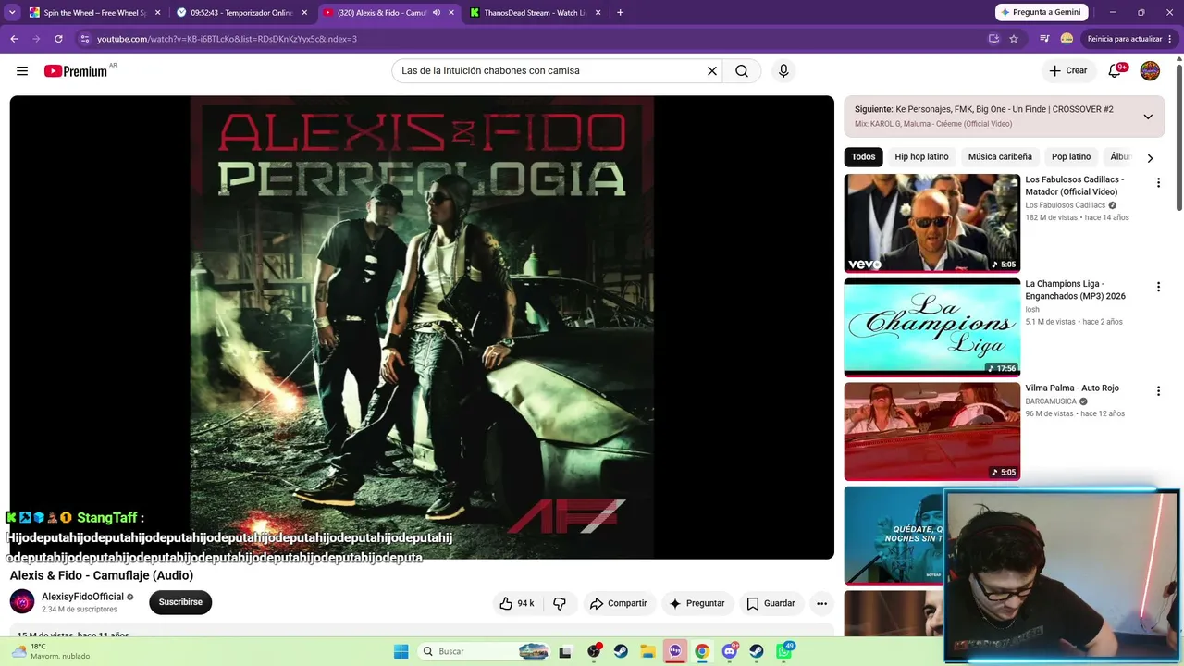
Task: Open options for Vilma Palma Auto Rojo
Action: point(1158,391)
